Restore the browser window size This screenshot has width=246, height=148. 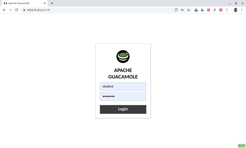pyautogui.click(x=236, y=3)
